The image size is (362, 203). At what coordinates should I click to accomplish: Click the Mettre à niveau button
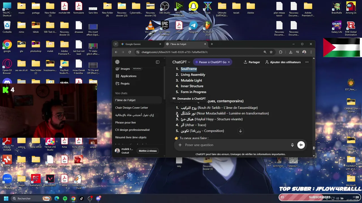[148, 151]
